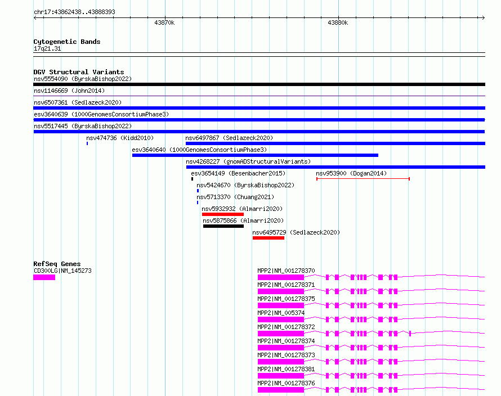Screen dimensions: 501x396
Task: Select the esv3640640 blue variant bar
Action: tap(256, 155)
